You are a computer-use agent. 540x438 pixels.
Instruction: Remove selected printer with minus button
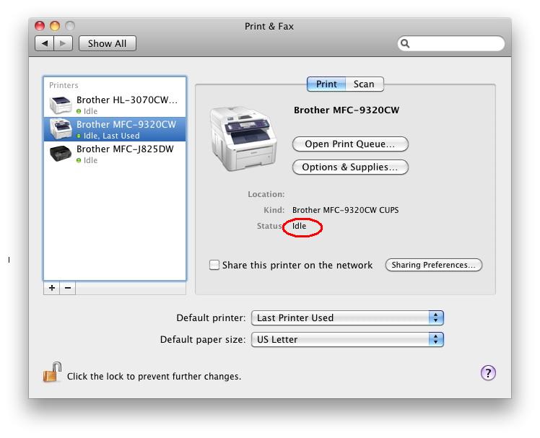point(68,287)
